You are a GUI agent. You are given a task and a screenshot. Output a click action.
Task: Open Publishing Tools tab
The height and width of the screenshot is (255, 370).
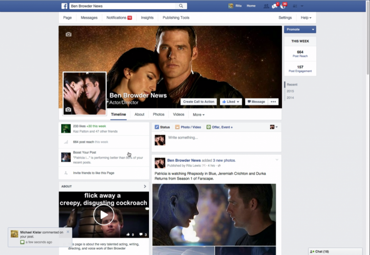(x=176, y=18)
